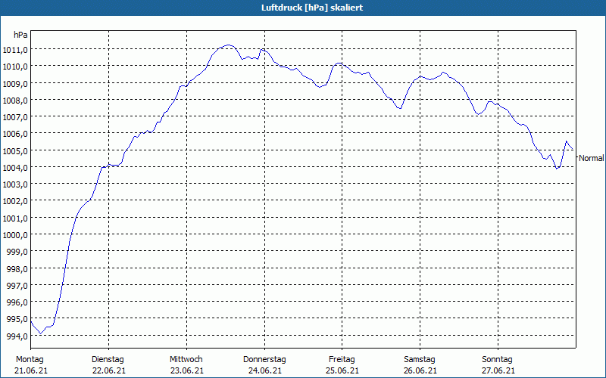Select the Donnerstag day label
The height and width of the screenshot is (378, 606).
(264, 360)
